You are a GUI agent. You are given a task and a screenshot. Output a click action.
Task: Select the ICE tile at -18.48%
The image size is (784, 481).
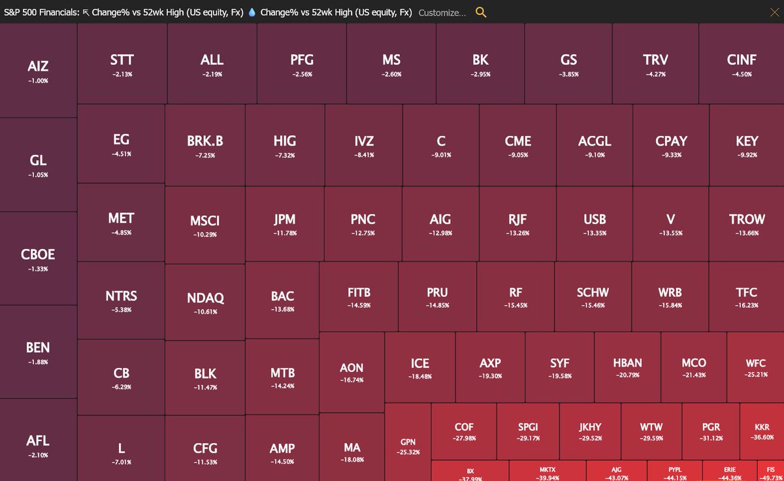pos(420,367)
